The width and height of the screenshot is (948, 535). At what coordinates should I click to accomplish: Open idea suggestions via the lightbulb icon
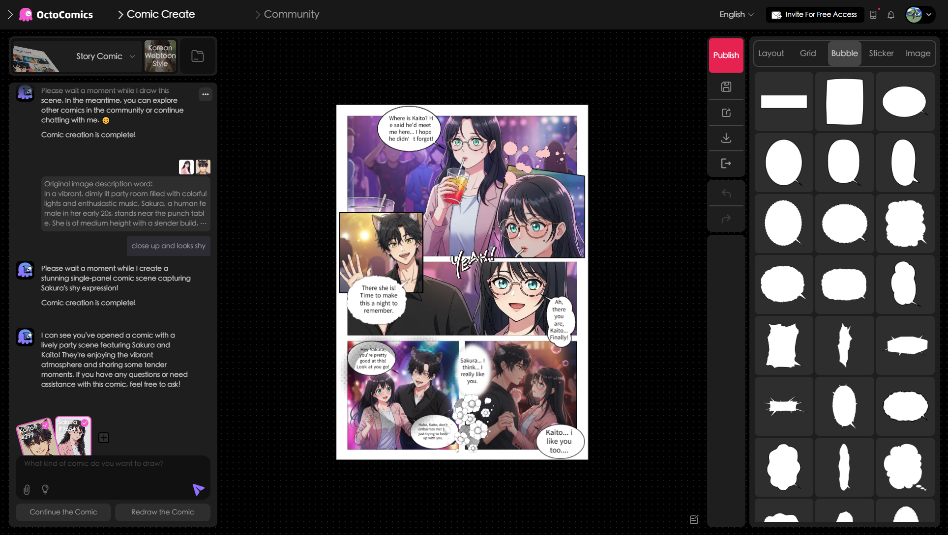45,489
